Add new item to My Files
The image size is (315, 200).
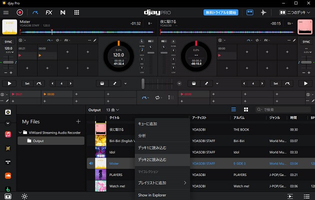point(78,121)
